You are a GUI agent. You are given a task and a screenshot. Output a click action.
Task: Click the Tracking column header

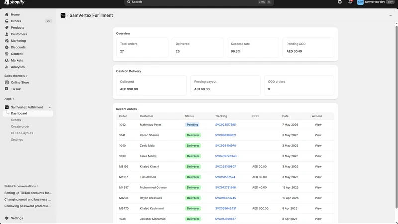click(221, 116)
